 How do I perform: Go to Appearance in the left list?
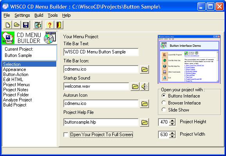click(x=29, y=69)
